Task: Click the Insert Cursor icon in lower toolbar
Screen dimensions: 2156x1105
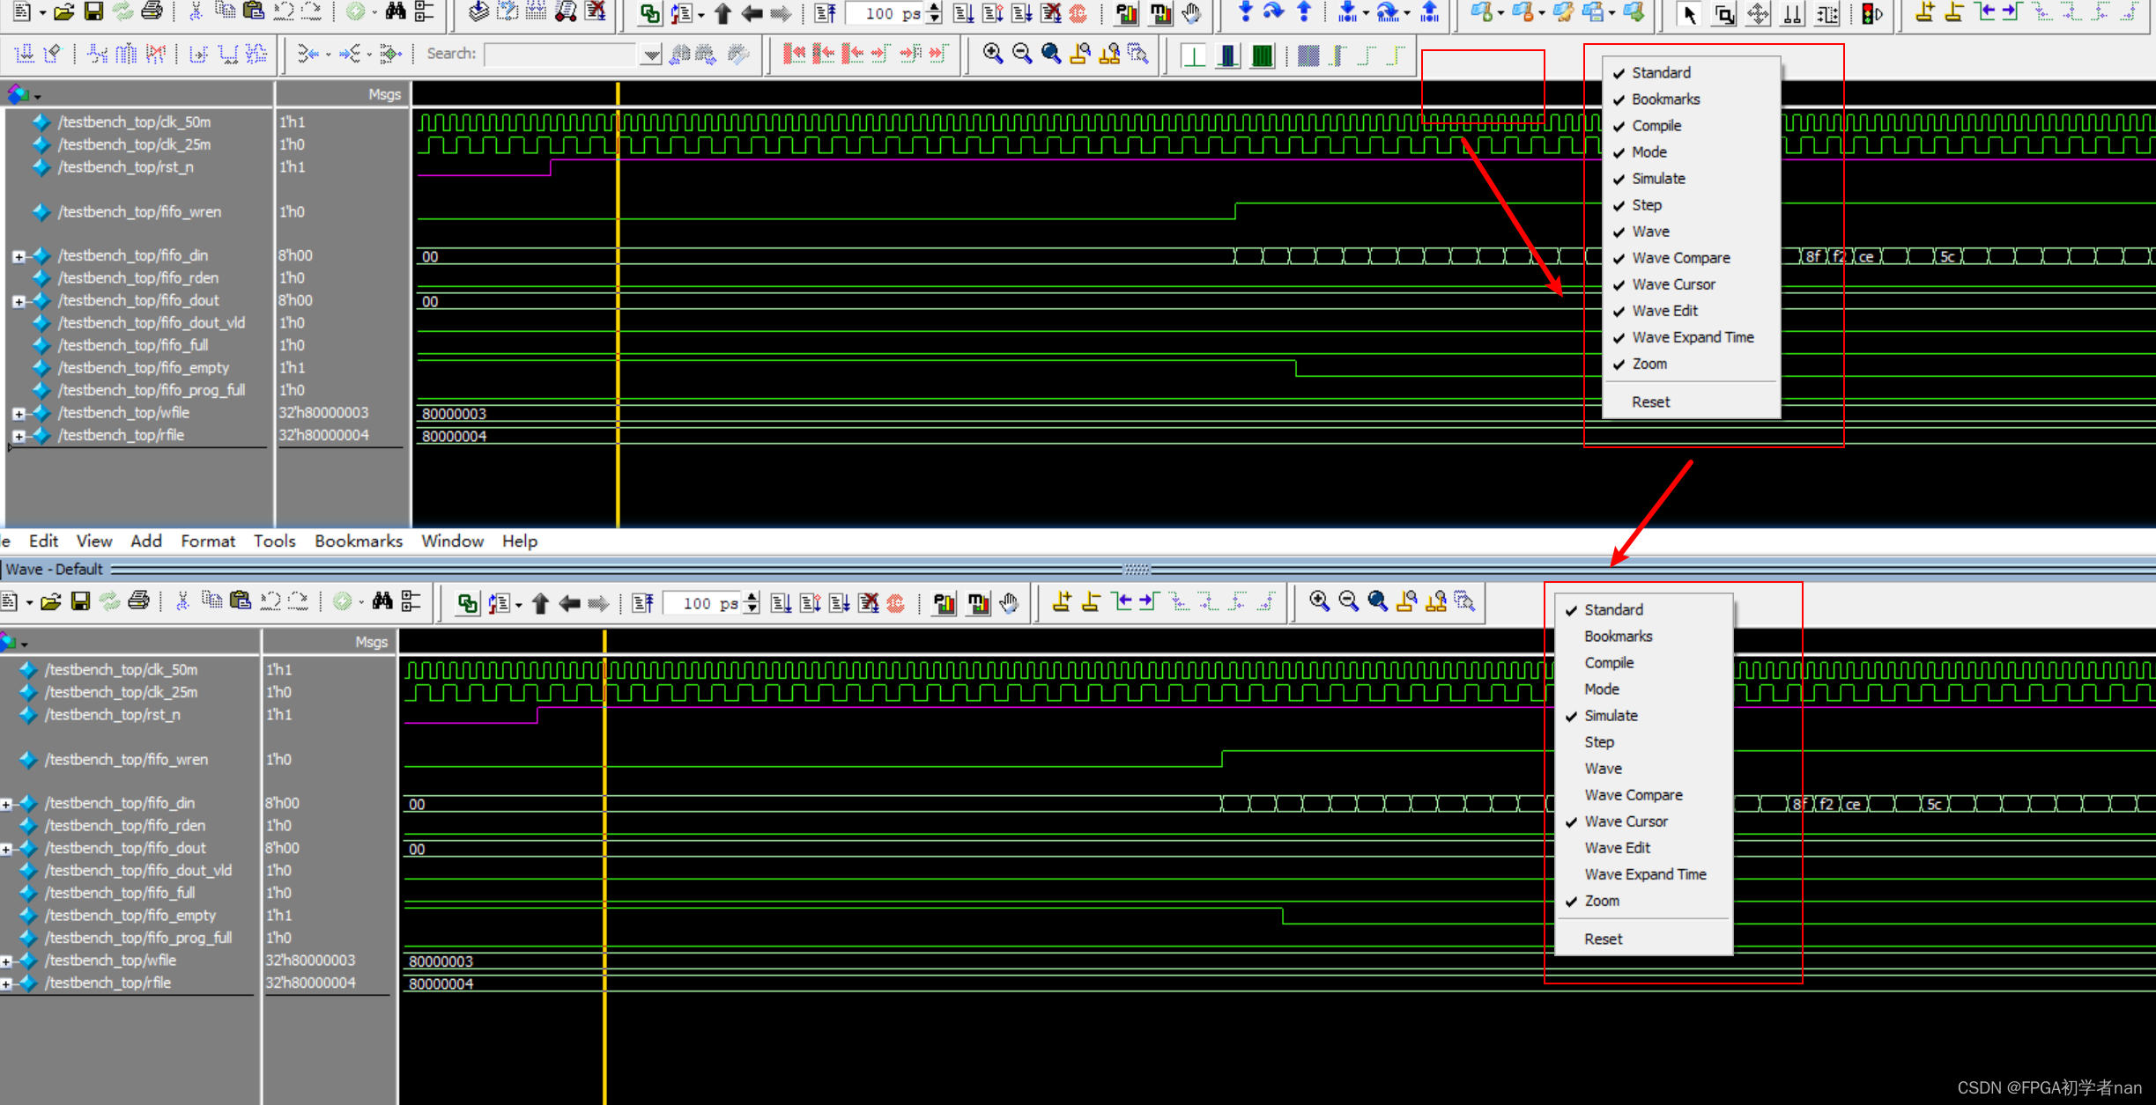Action: pos(1062,601)
